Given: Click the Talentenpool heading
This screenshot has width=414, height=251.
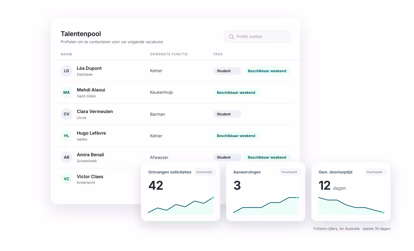Looking at the screenshot, I should pyautogui.click(x=81, y=34).
